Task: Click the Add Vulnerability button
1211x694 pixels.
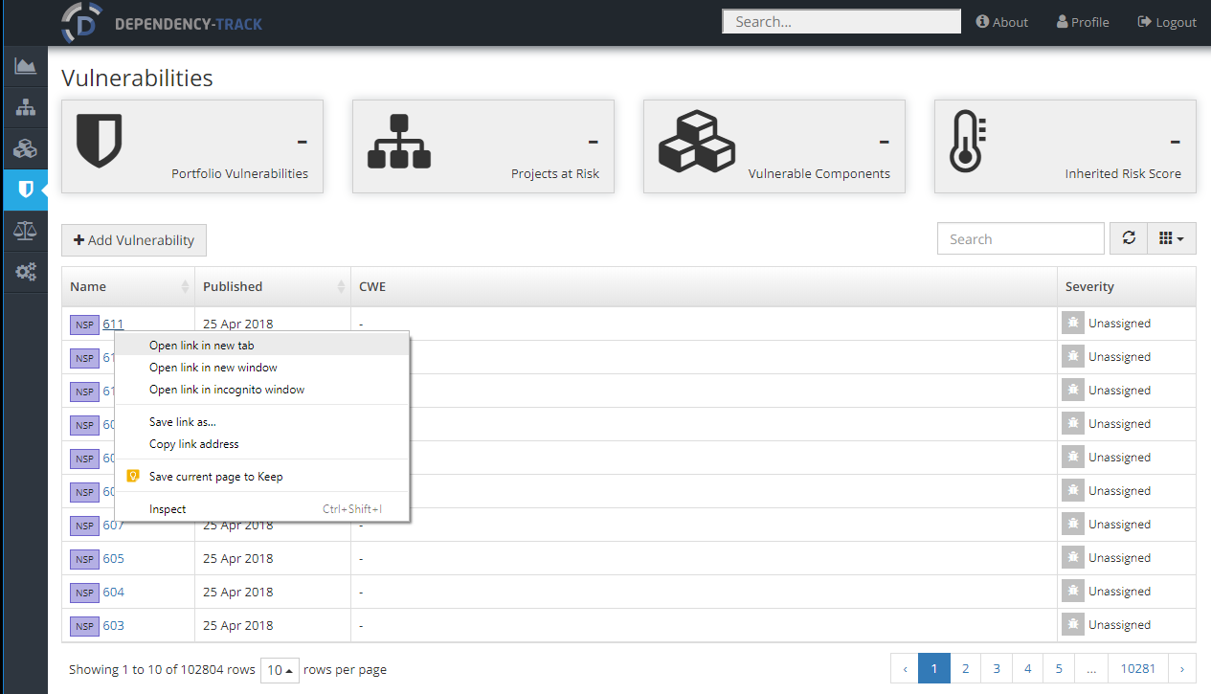Action: [134, 239]
